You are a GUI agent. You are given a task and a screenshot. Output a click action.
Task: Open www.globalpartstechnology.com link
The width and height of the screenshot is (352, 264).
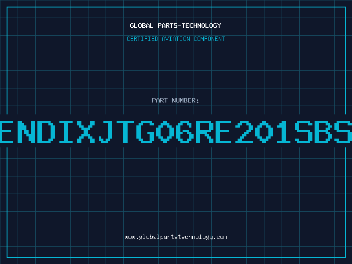[176, 237]
